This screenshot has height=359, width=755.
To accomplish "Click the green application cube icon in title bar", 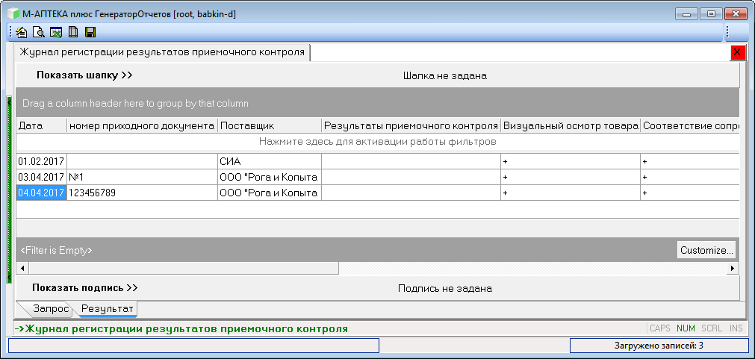I will coord(13,14).
